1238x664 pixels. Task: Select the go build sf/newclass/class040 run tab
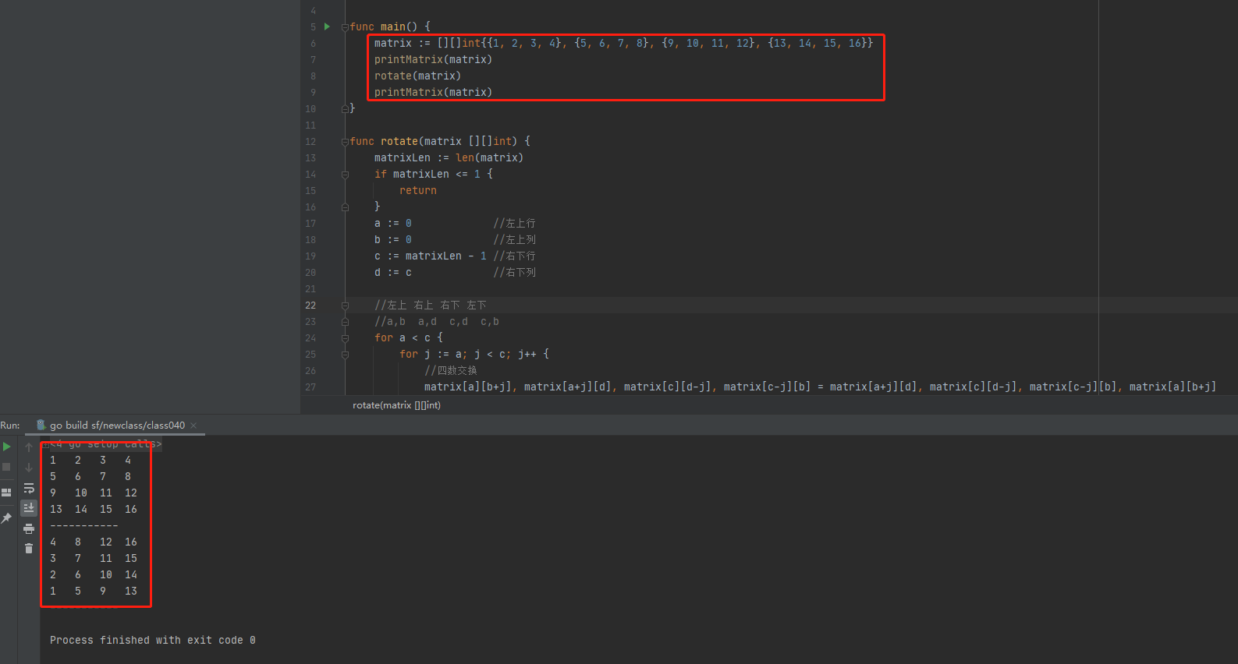pyautogui.click(x=117, y=426)
